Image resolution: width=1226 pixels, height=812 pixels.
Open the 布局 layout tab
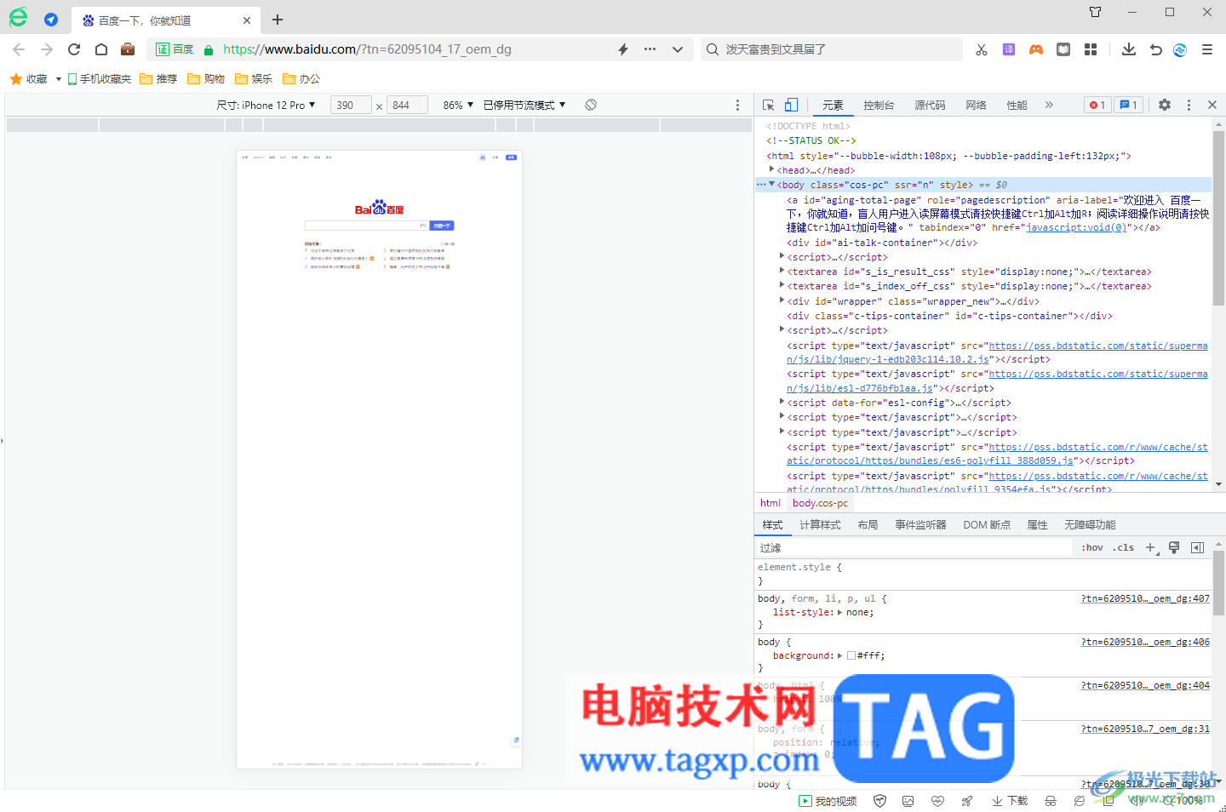(x=868, y=524)
